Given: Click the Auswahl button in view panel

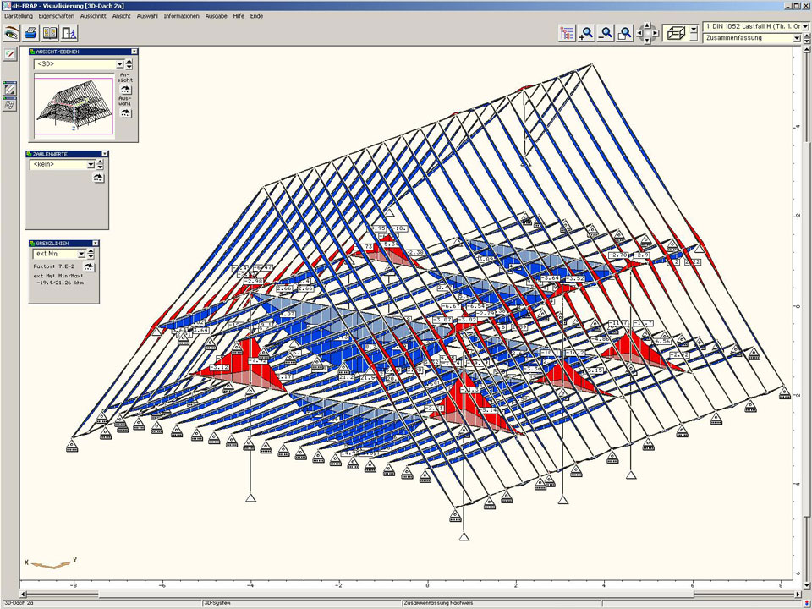Looking at the screenshot, I should point(126,112).
